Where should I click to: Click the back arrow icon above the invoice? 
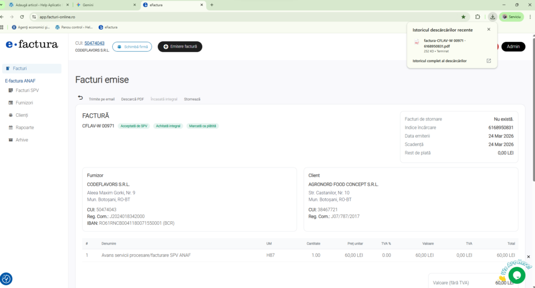(x=80, y=98)
